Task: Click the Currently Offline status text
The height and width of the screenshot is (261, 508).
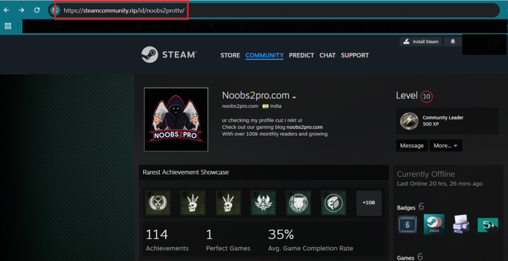Action: click(426, 174)
